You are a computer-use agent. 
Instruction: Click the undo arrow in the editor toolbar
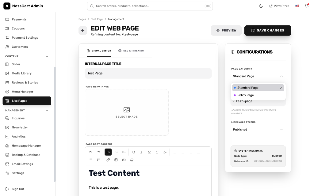coord(90,152)
